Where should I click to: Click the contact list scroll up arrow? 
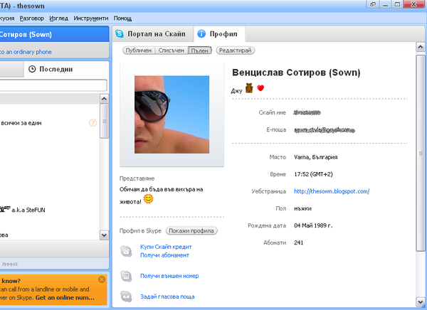tap(104, 99)
